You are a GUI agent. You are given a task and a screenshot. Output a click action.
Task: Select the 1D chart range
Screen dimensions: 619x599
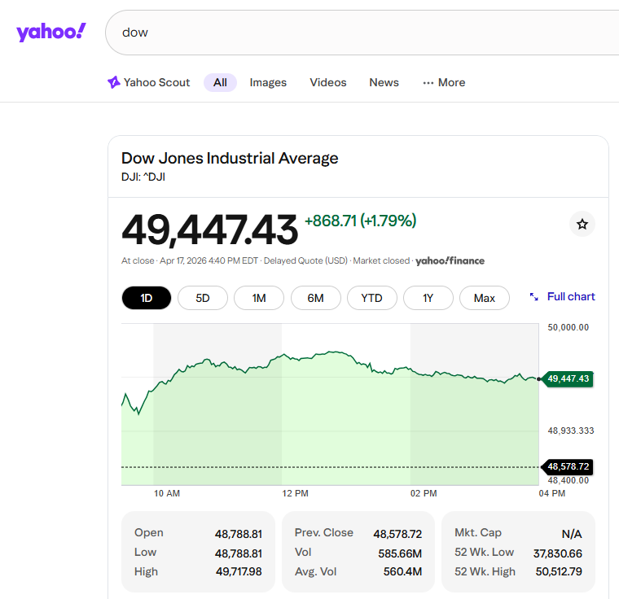147,298
